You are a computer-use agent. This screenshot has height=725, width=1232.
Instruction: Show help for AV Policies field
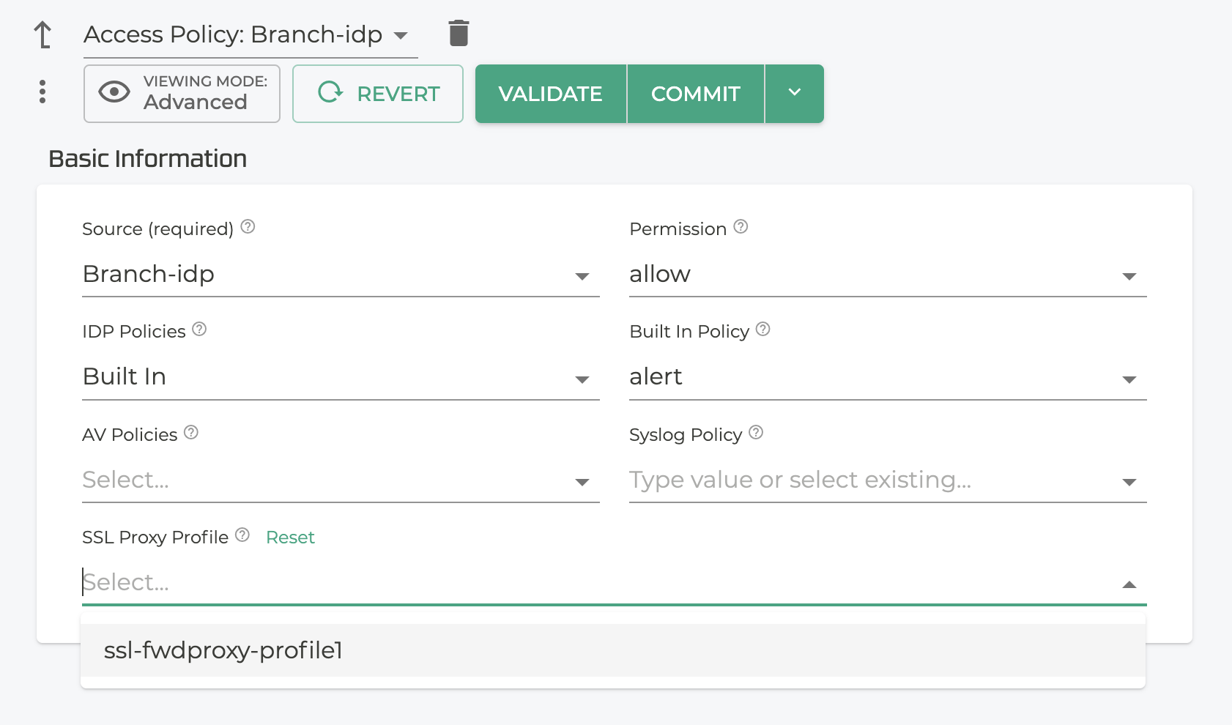(191, 433)
